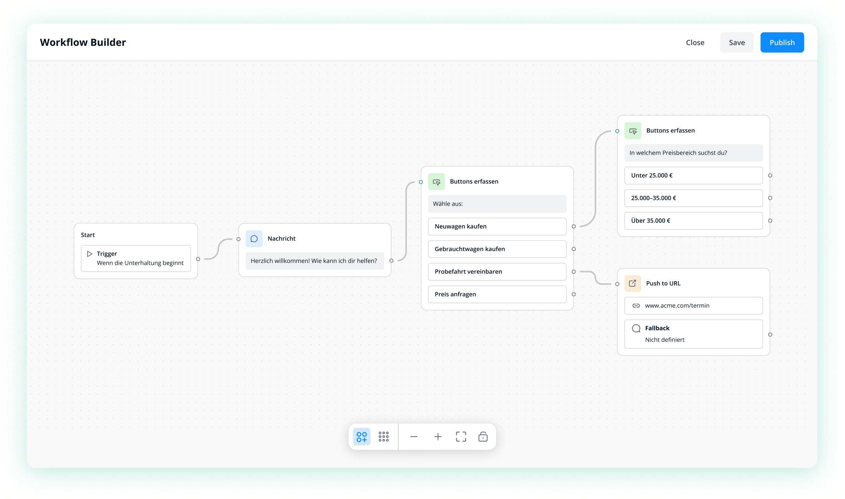Click the fit-to-screen icon

[x=461, y=437]
